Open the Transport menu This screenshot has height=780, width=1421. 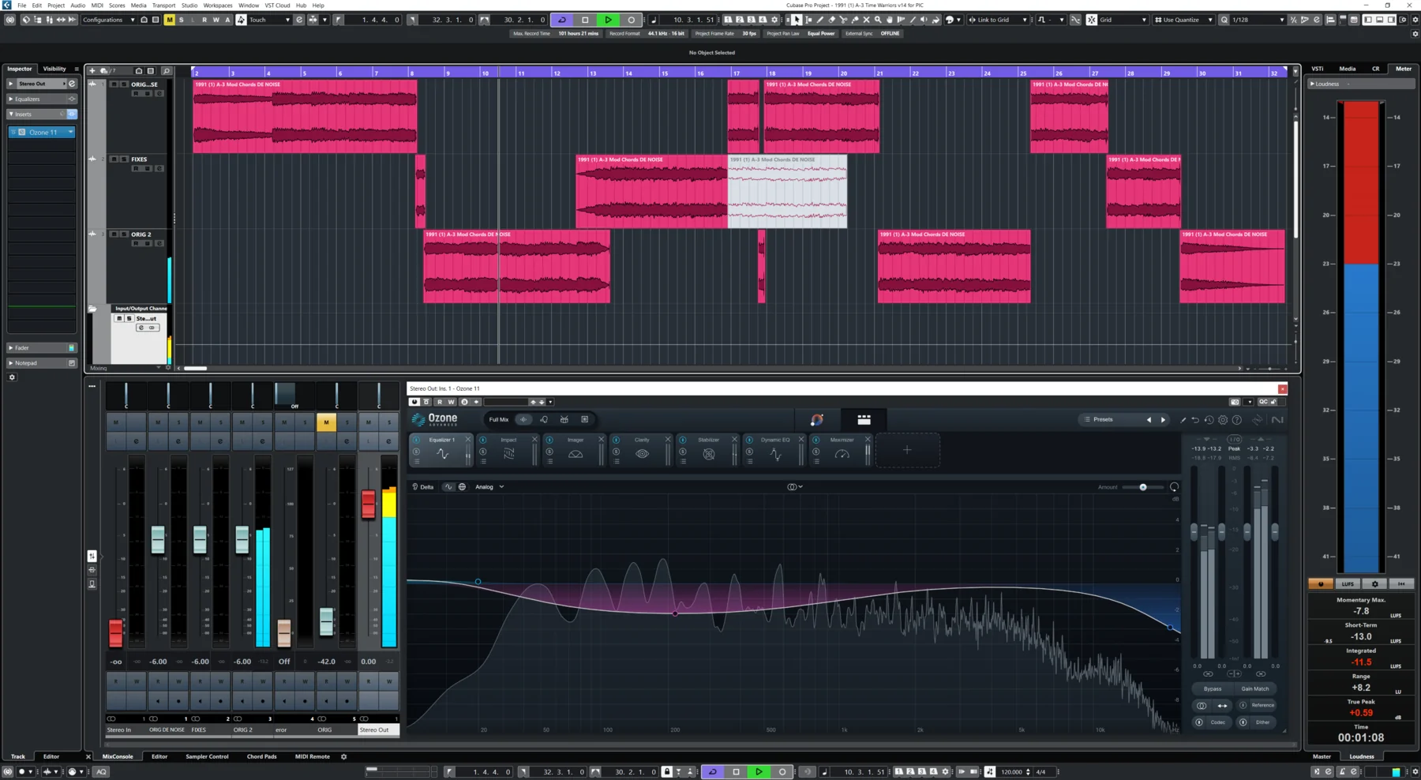163,6
